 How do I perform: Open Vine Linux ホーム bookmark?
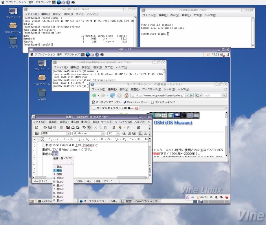pyautogui.click(x=136, y=102)
